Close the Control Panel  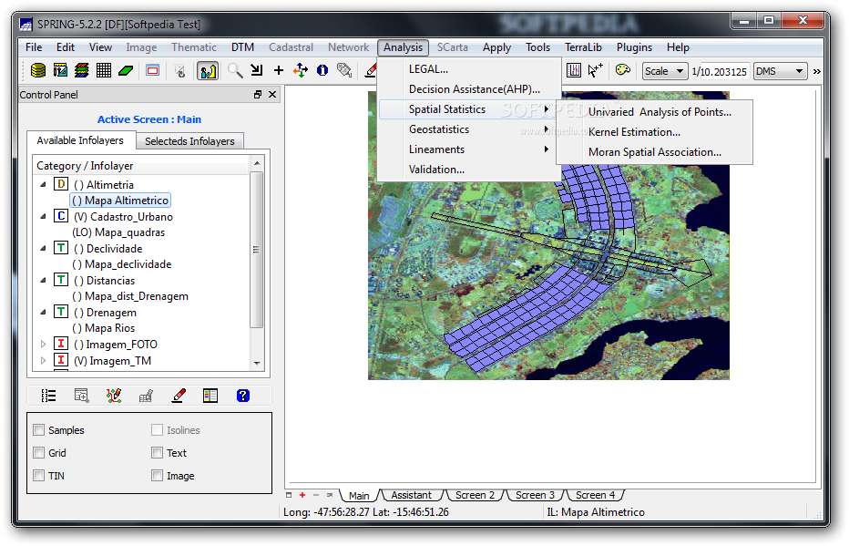(272, 95)
